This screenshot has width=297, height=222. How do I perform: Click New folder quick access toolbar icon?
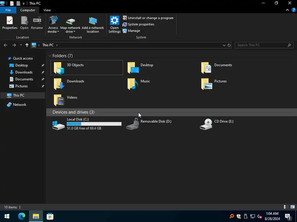[x=18, y=3]
